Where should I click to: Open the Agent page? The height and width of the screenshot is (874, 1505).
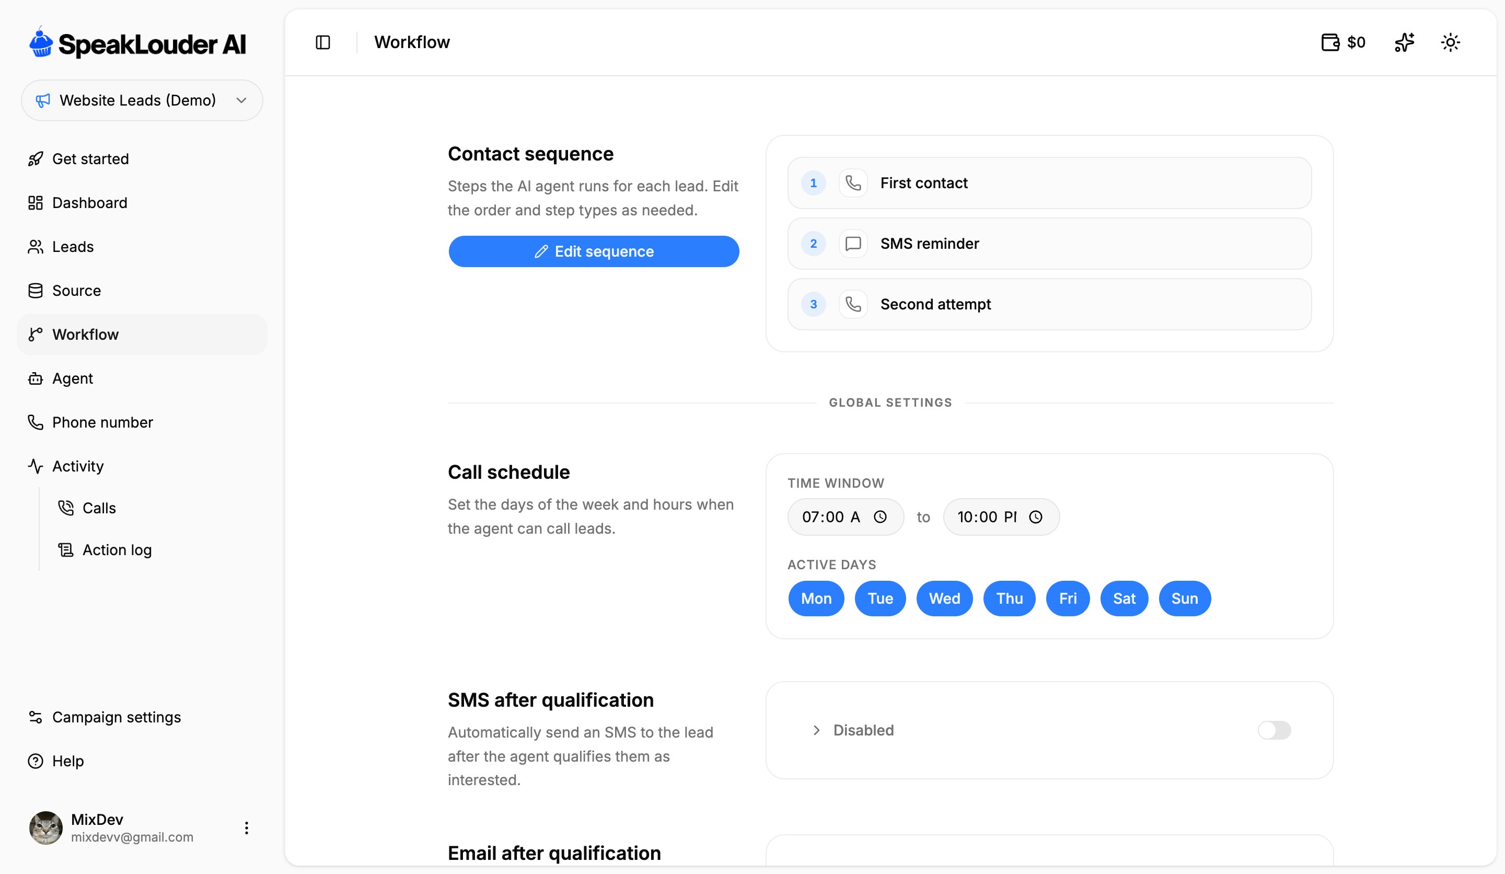point(142,378)
